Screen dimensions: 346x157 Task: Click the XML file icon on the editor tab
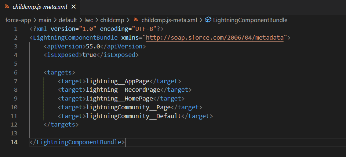(7, 7)
